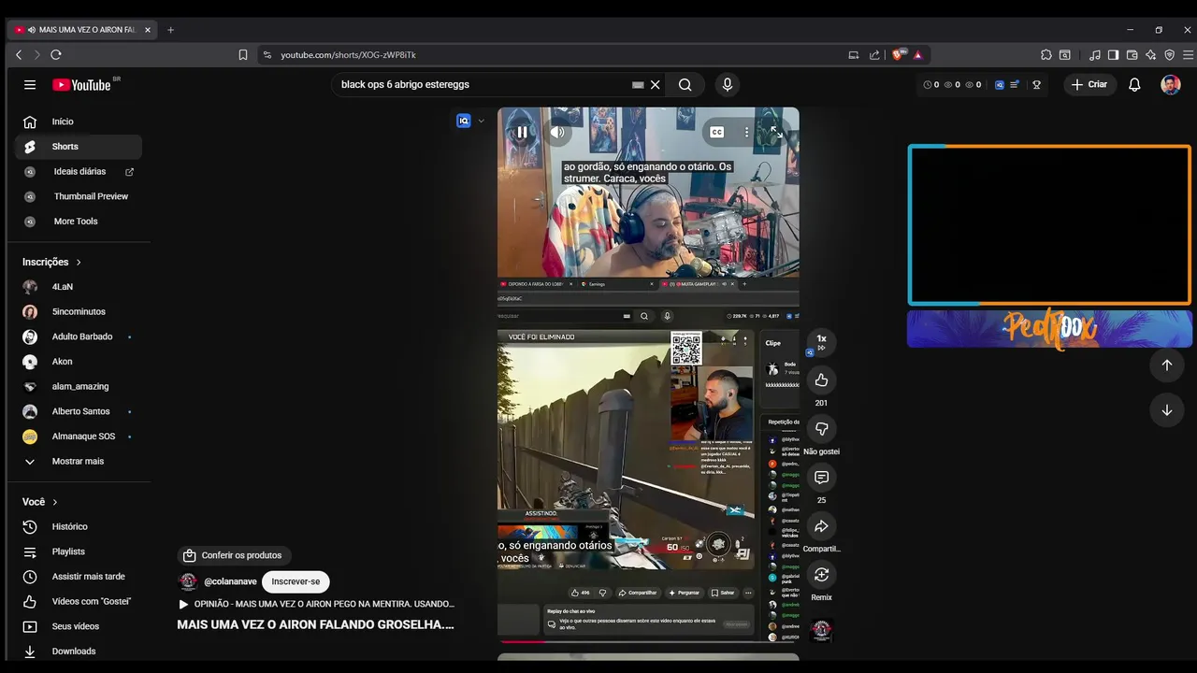The image size is (1197, 673).
Task: Open Início in the sidebar
Action: coord(79,122)
